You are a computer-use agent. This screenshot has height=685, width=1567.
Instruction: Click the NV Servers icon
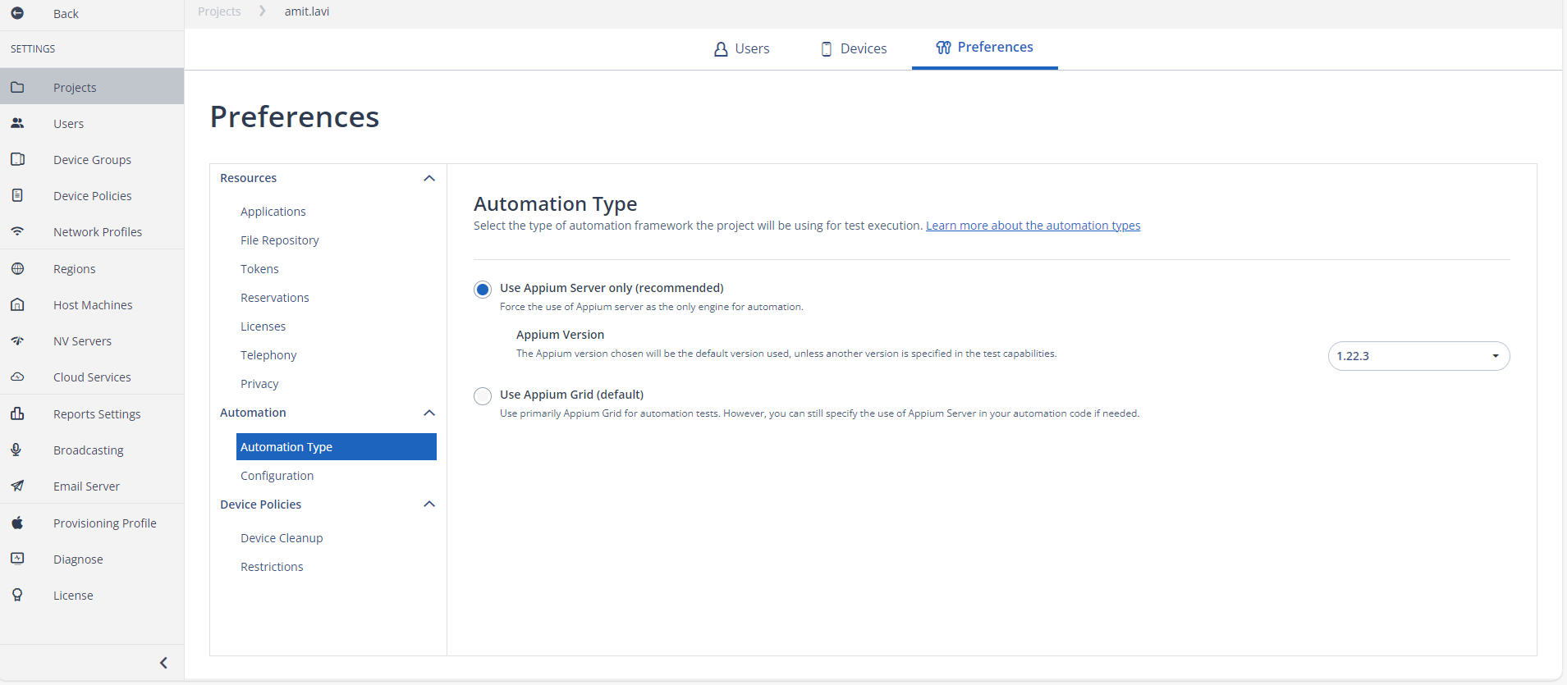(17, 340)
